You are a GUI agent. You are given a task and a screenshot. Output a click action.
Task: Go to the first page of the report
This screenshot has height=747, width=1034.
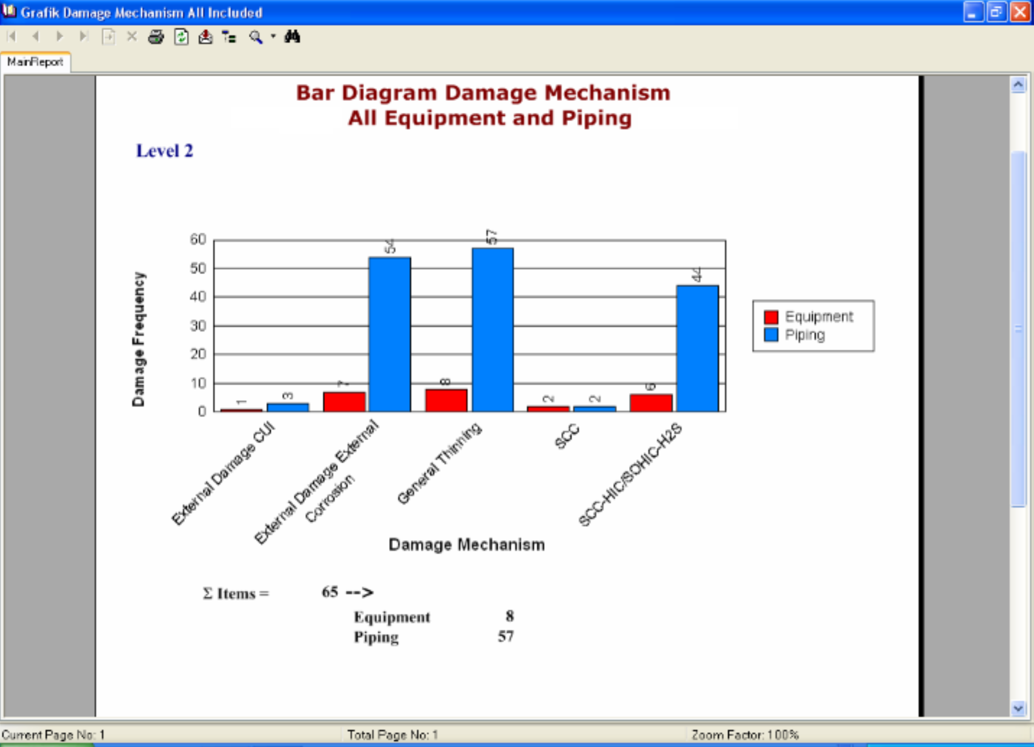click(12, 37)
